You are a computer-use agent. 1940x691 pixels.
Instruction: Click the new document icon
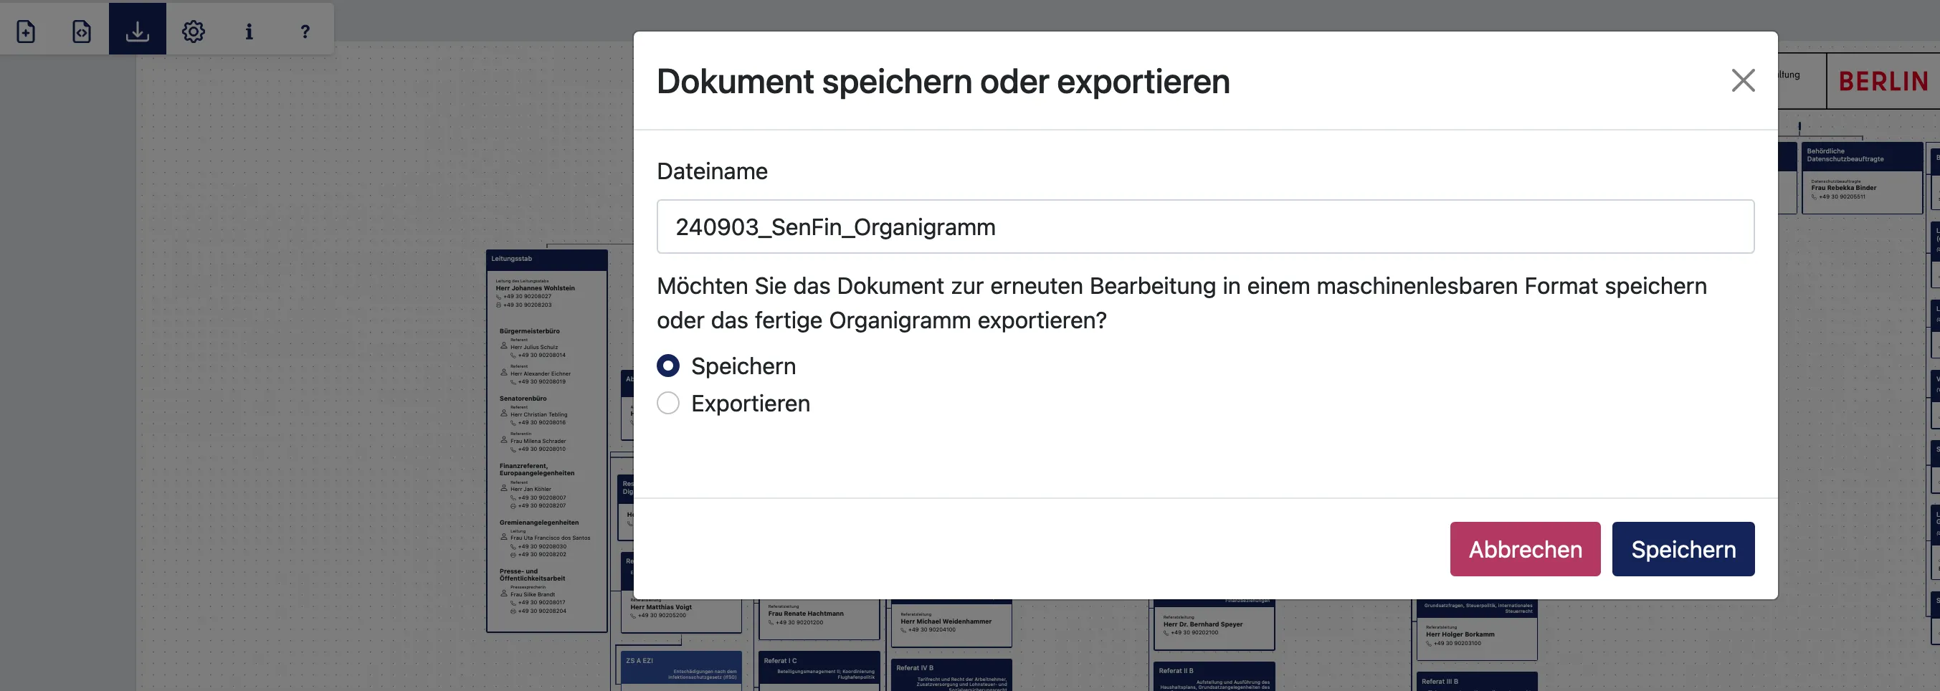(x=27, y=31)
